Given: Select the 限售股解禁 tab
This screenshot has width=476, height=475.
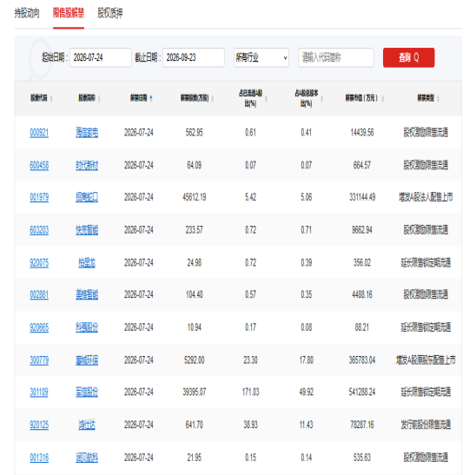Looking at the screenshot, I should [x=69, y=13].
